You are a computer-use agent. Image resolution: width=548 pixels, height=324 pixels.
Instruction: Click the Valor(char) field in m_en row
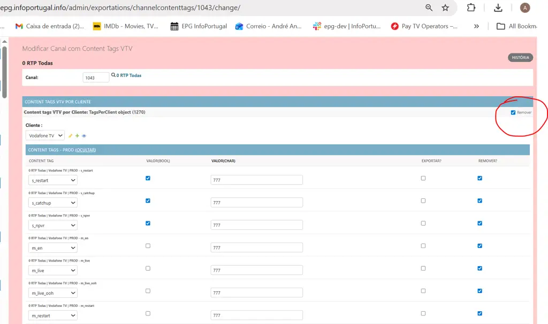pyautogui.click(x=256, y=248)
